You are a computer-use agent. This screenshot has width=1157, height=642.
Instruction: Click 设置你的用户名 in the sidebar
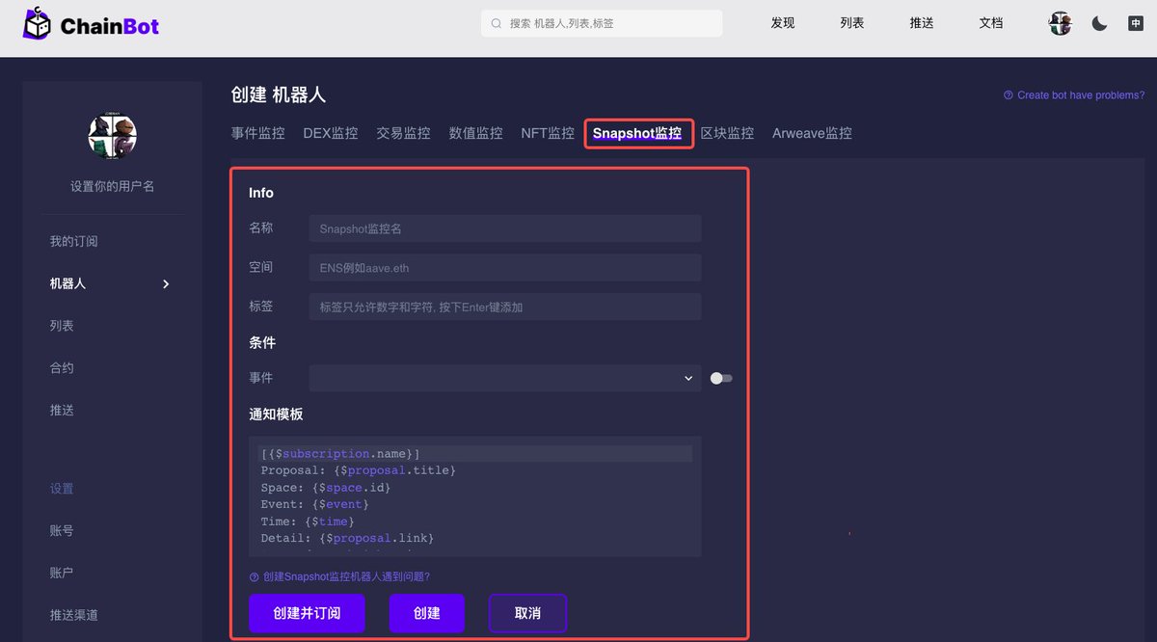pyautogui.click(x=112, y=186)
